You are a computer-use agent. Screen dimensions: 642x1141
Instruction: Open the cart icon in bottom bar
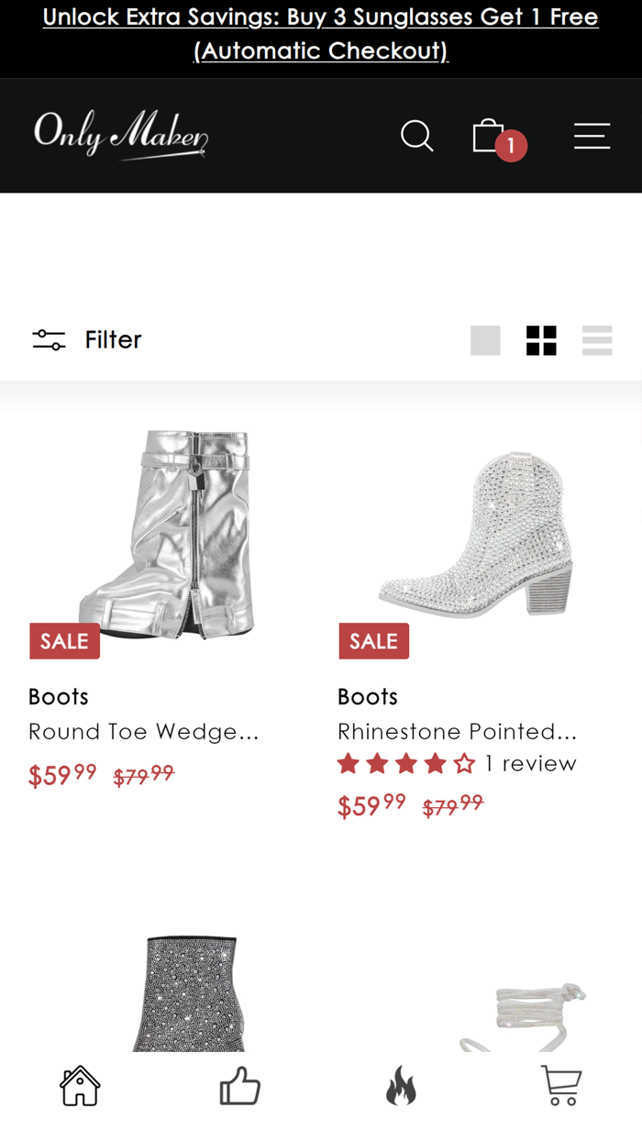[561, 1085]
